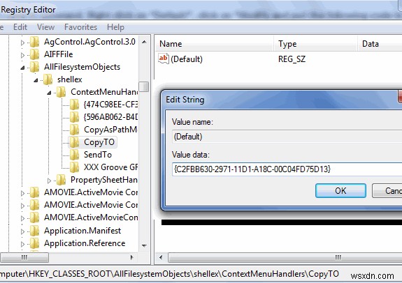
Task: Click the XXX Groove folder icon
Action: coord(75,167)
